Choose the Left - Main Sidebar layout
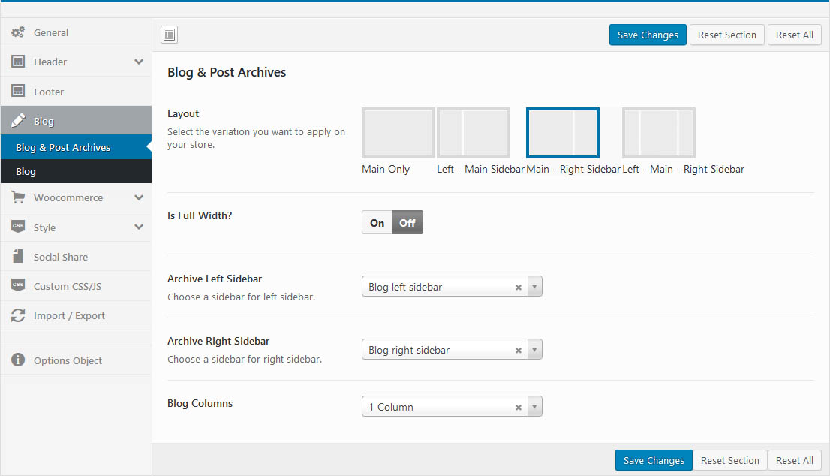 point(473,133)
